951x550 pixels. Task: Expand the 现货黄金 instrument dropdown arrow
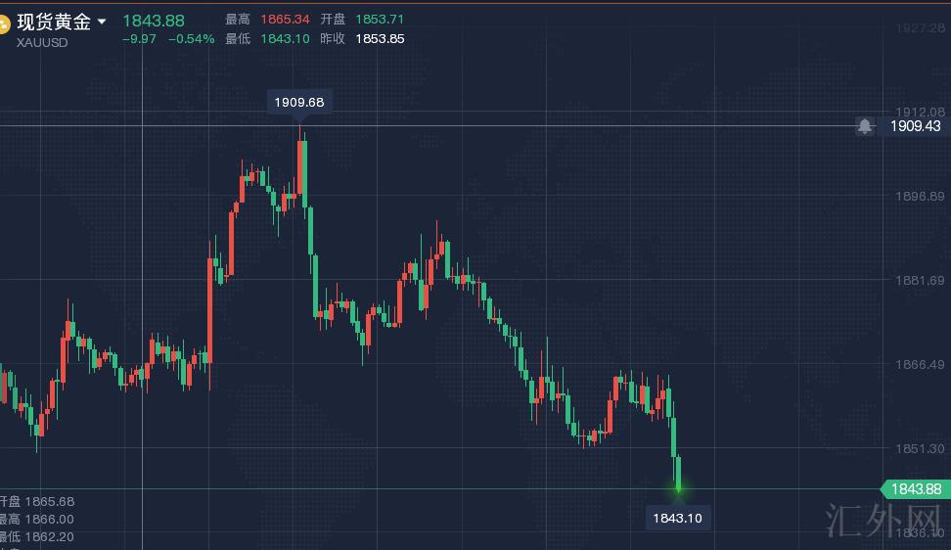102,22
